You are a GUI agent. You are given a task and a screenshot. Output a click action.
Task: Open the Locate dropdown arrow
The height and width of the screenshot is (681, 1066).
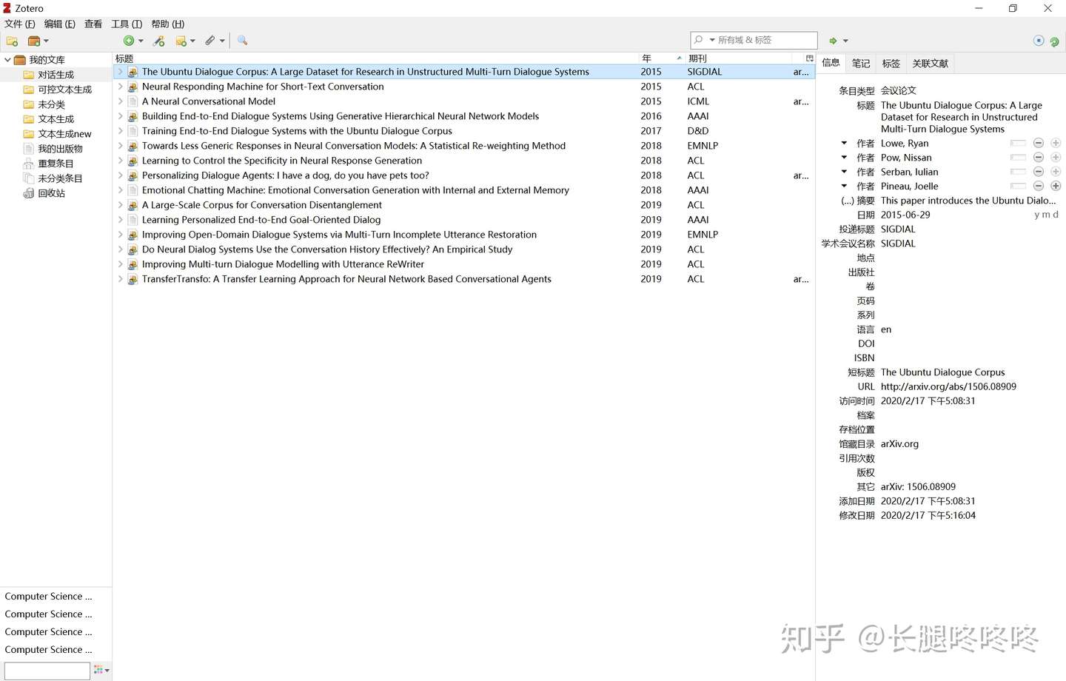click(845, 41)
